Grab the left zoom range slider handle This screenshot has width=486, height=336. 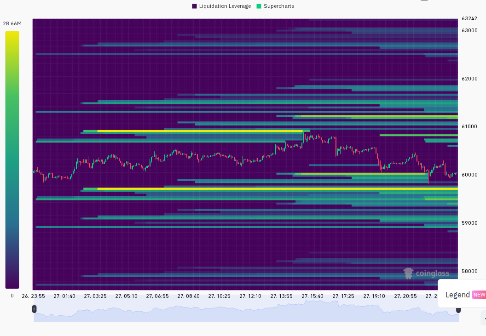(x=34, y=309)
